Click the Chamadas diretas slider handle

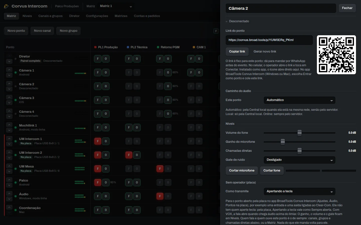click(x=300, y=151)
